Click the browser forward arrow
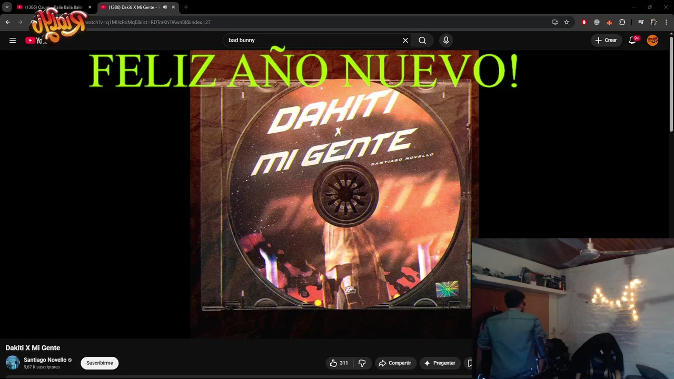 [21, 22]
